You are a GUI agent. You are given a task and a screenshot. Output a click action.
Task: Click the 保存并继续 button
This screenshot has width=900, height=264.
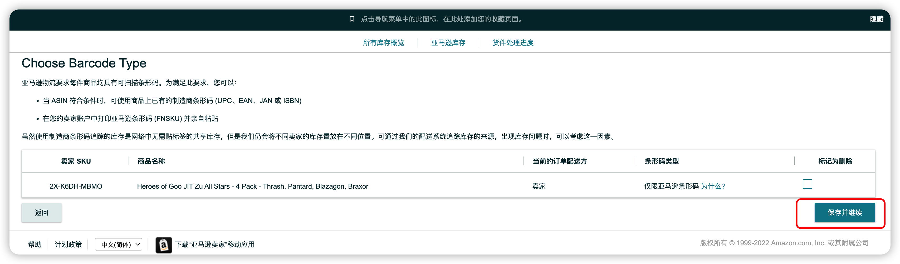click(844, 212)
